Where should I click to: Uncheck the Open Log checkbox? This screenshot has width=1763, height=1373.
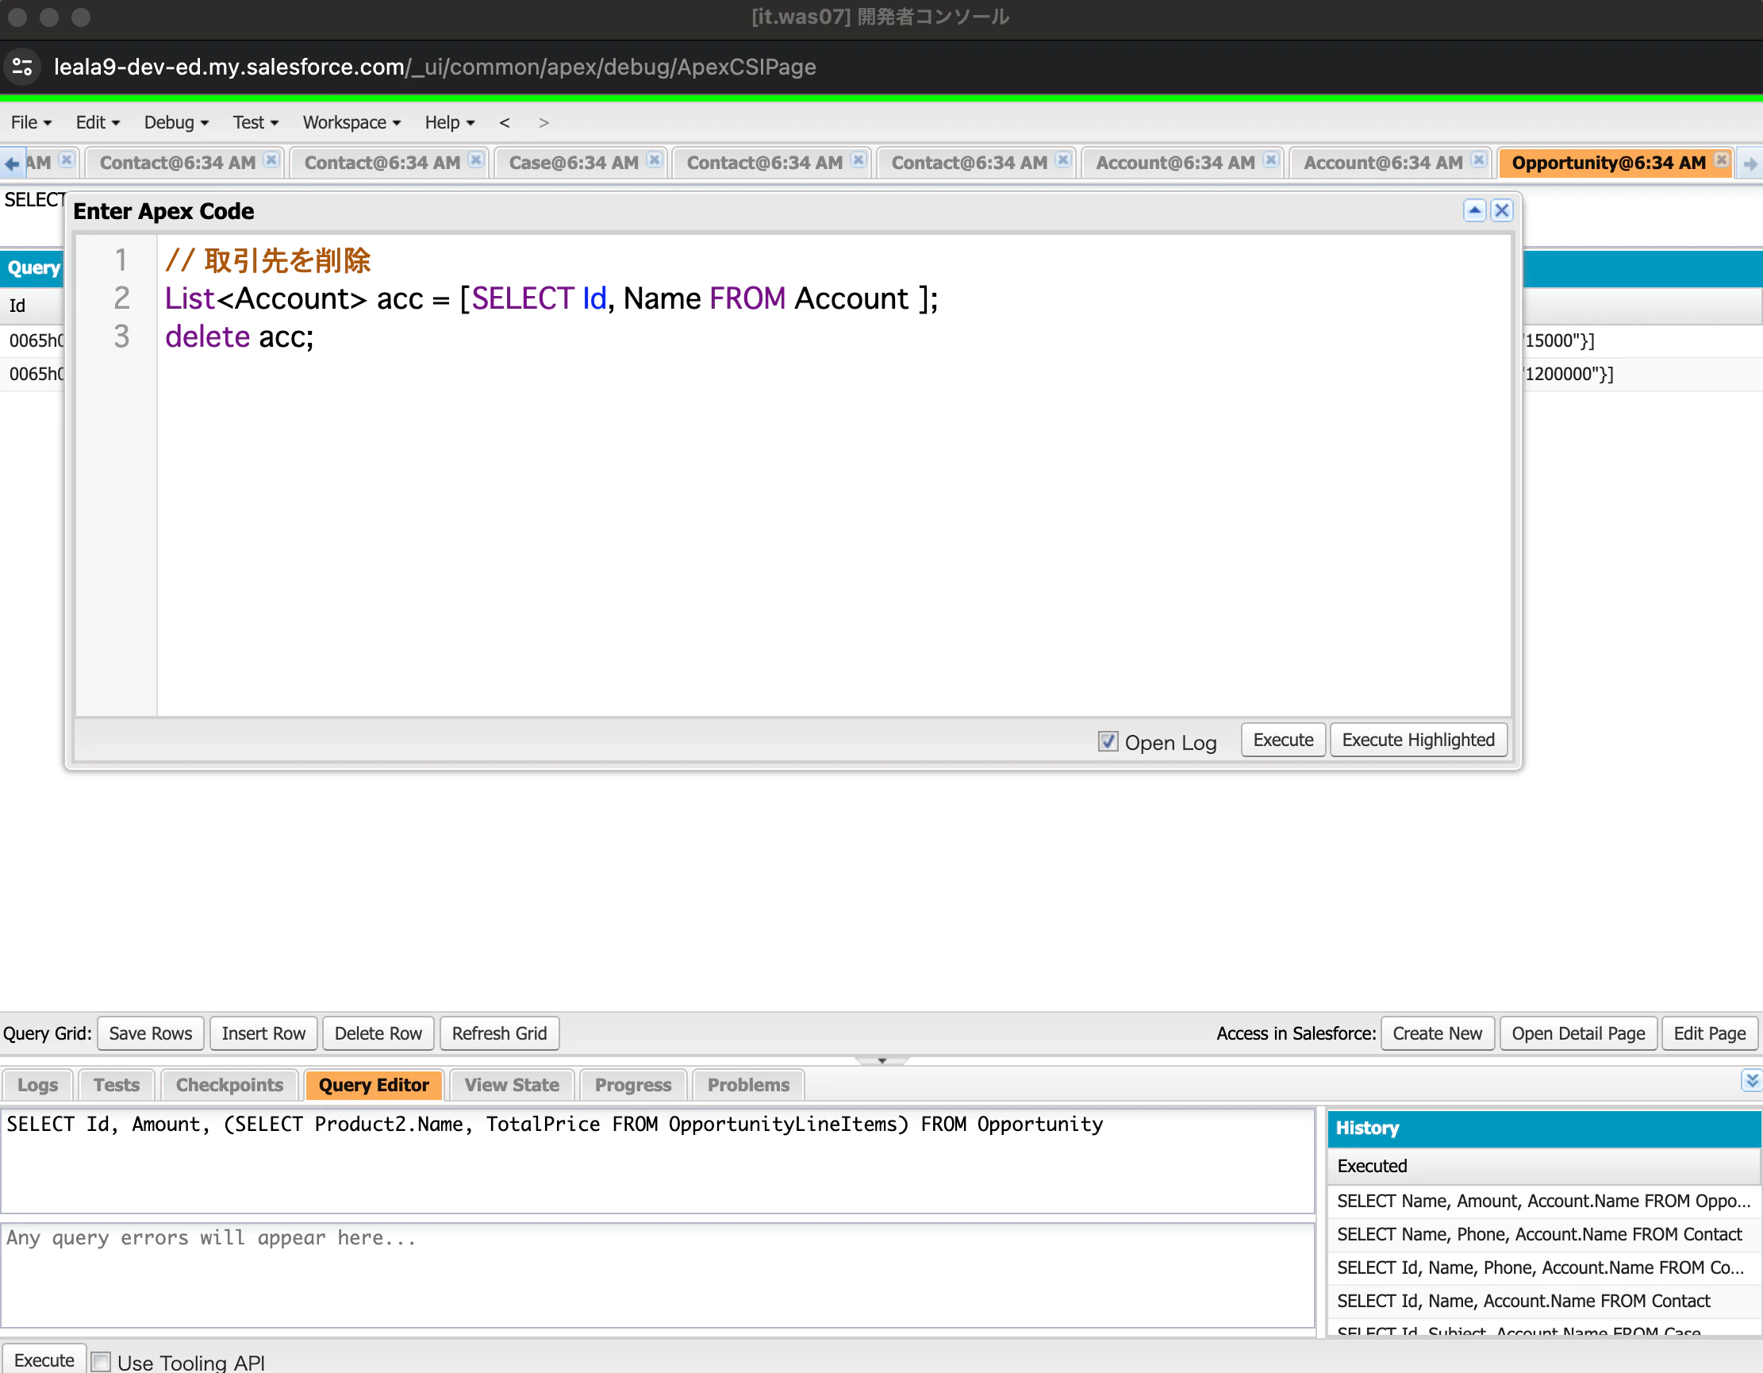[x=1108, y=741]
